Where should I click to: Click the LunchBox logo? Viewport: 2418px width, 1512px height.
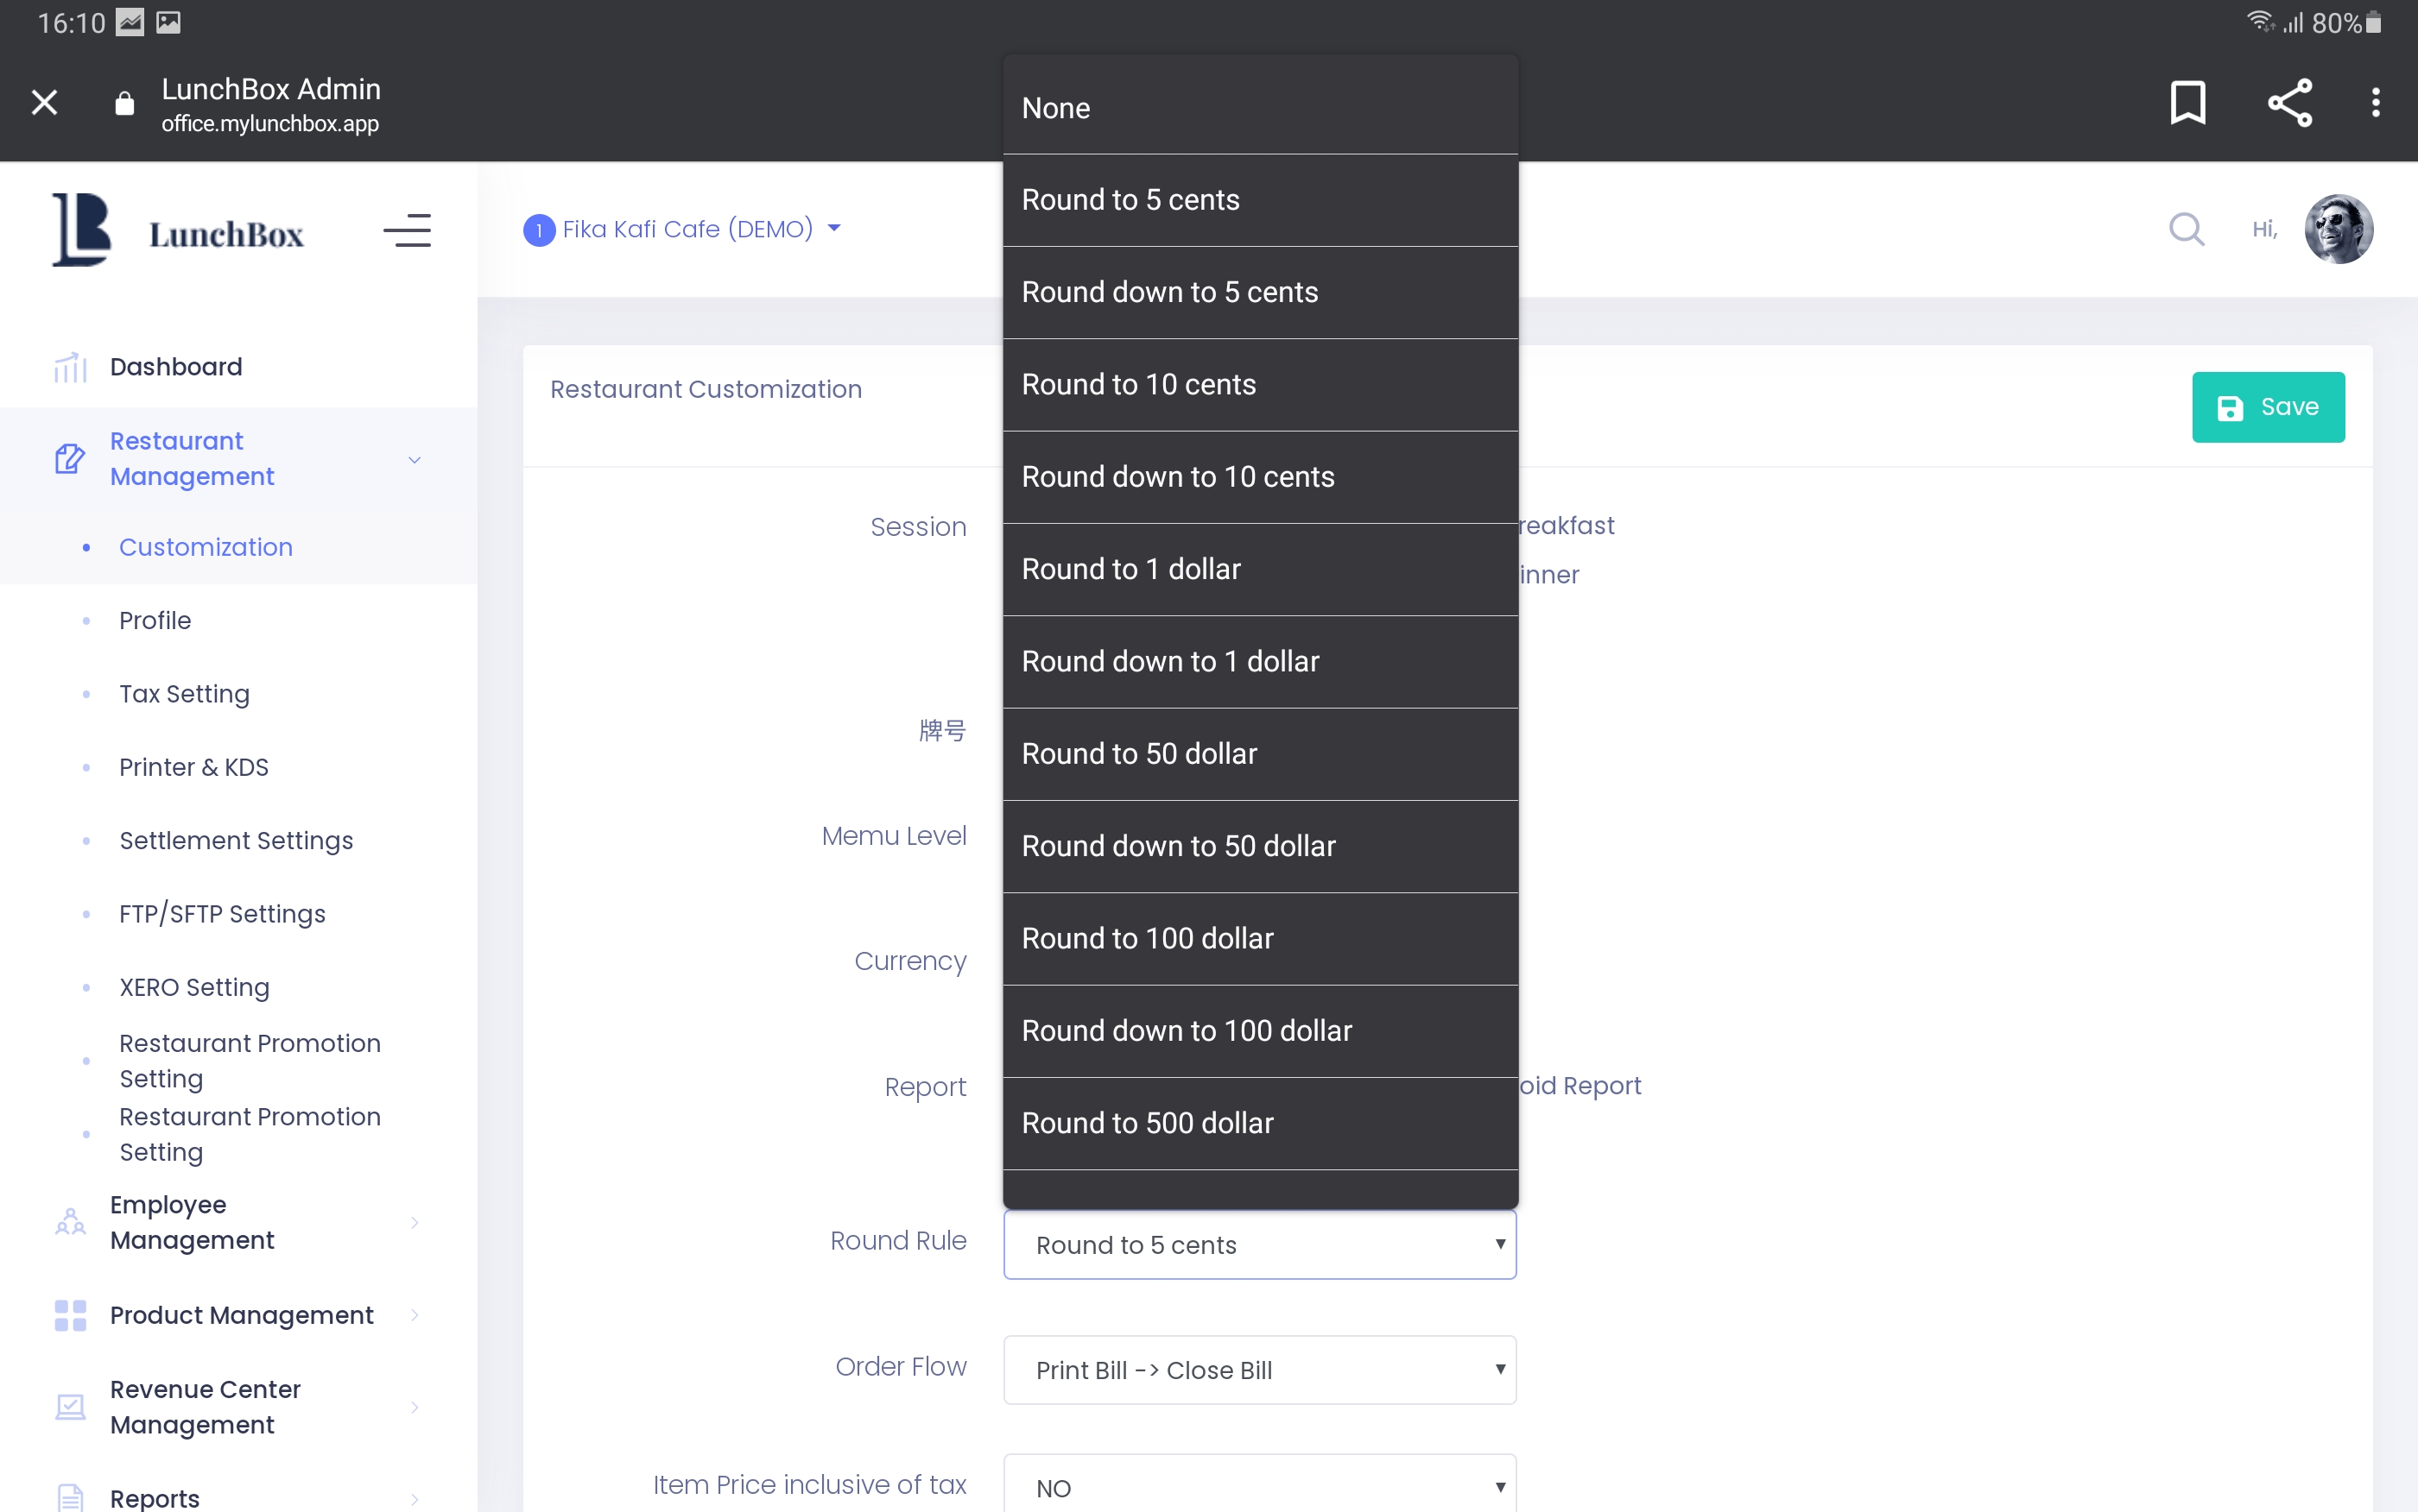[x=178, y=231]
